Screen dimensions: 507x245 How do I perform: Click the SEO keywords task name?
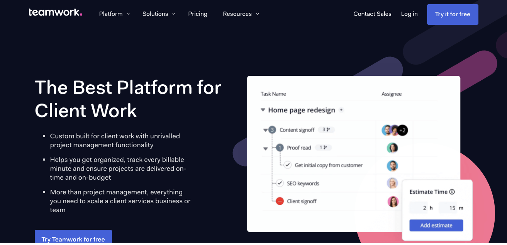click(303, 183)
